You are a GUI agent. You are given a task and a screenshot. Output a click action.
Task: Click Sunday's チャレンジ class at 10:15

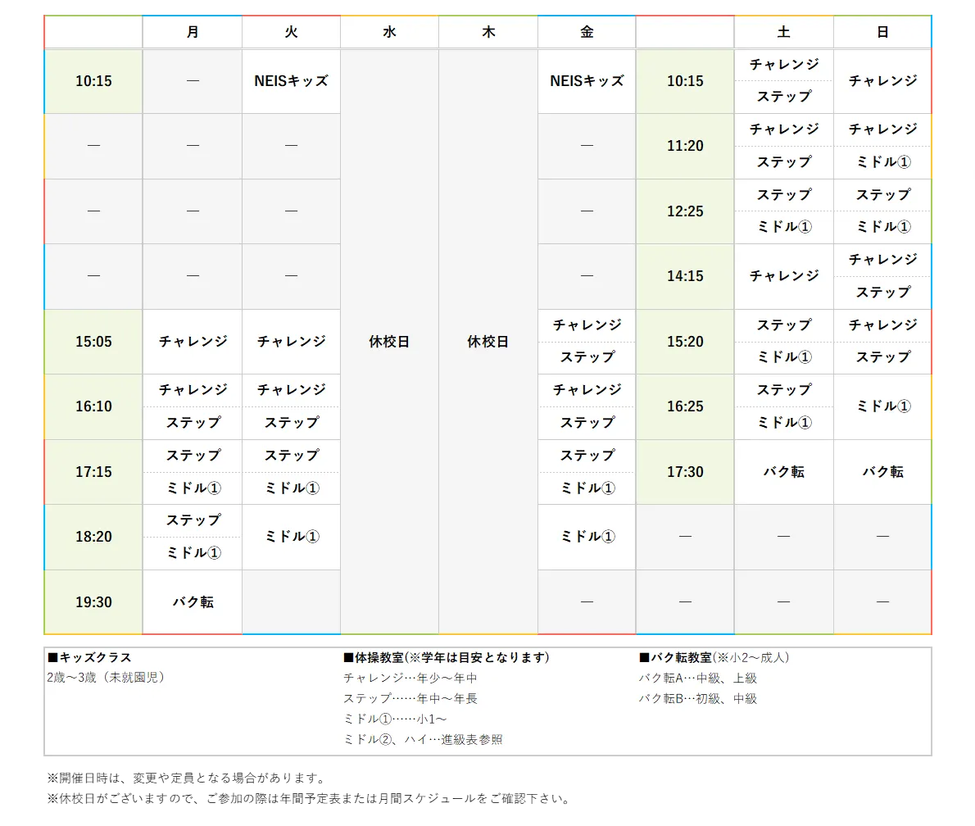click(882, 80)
